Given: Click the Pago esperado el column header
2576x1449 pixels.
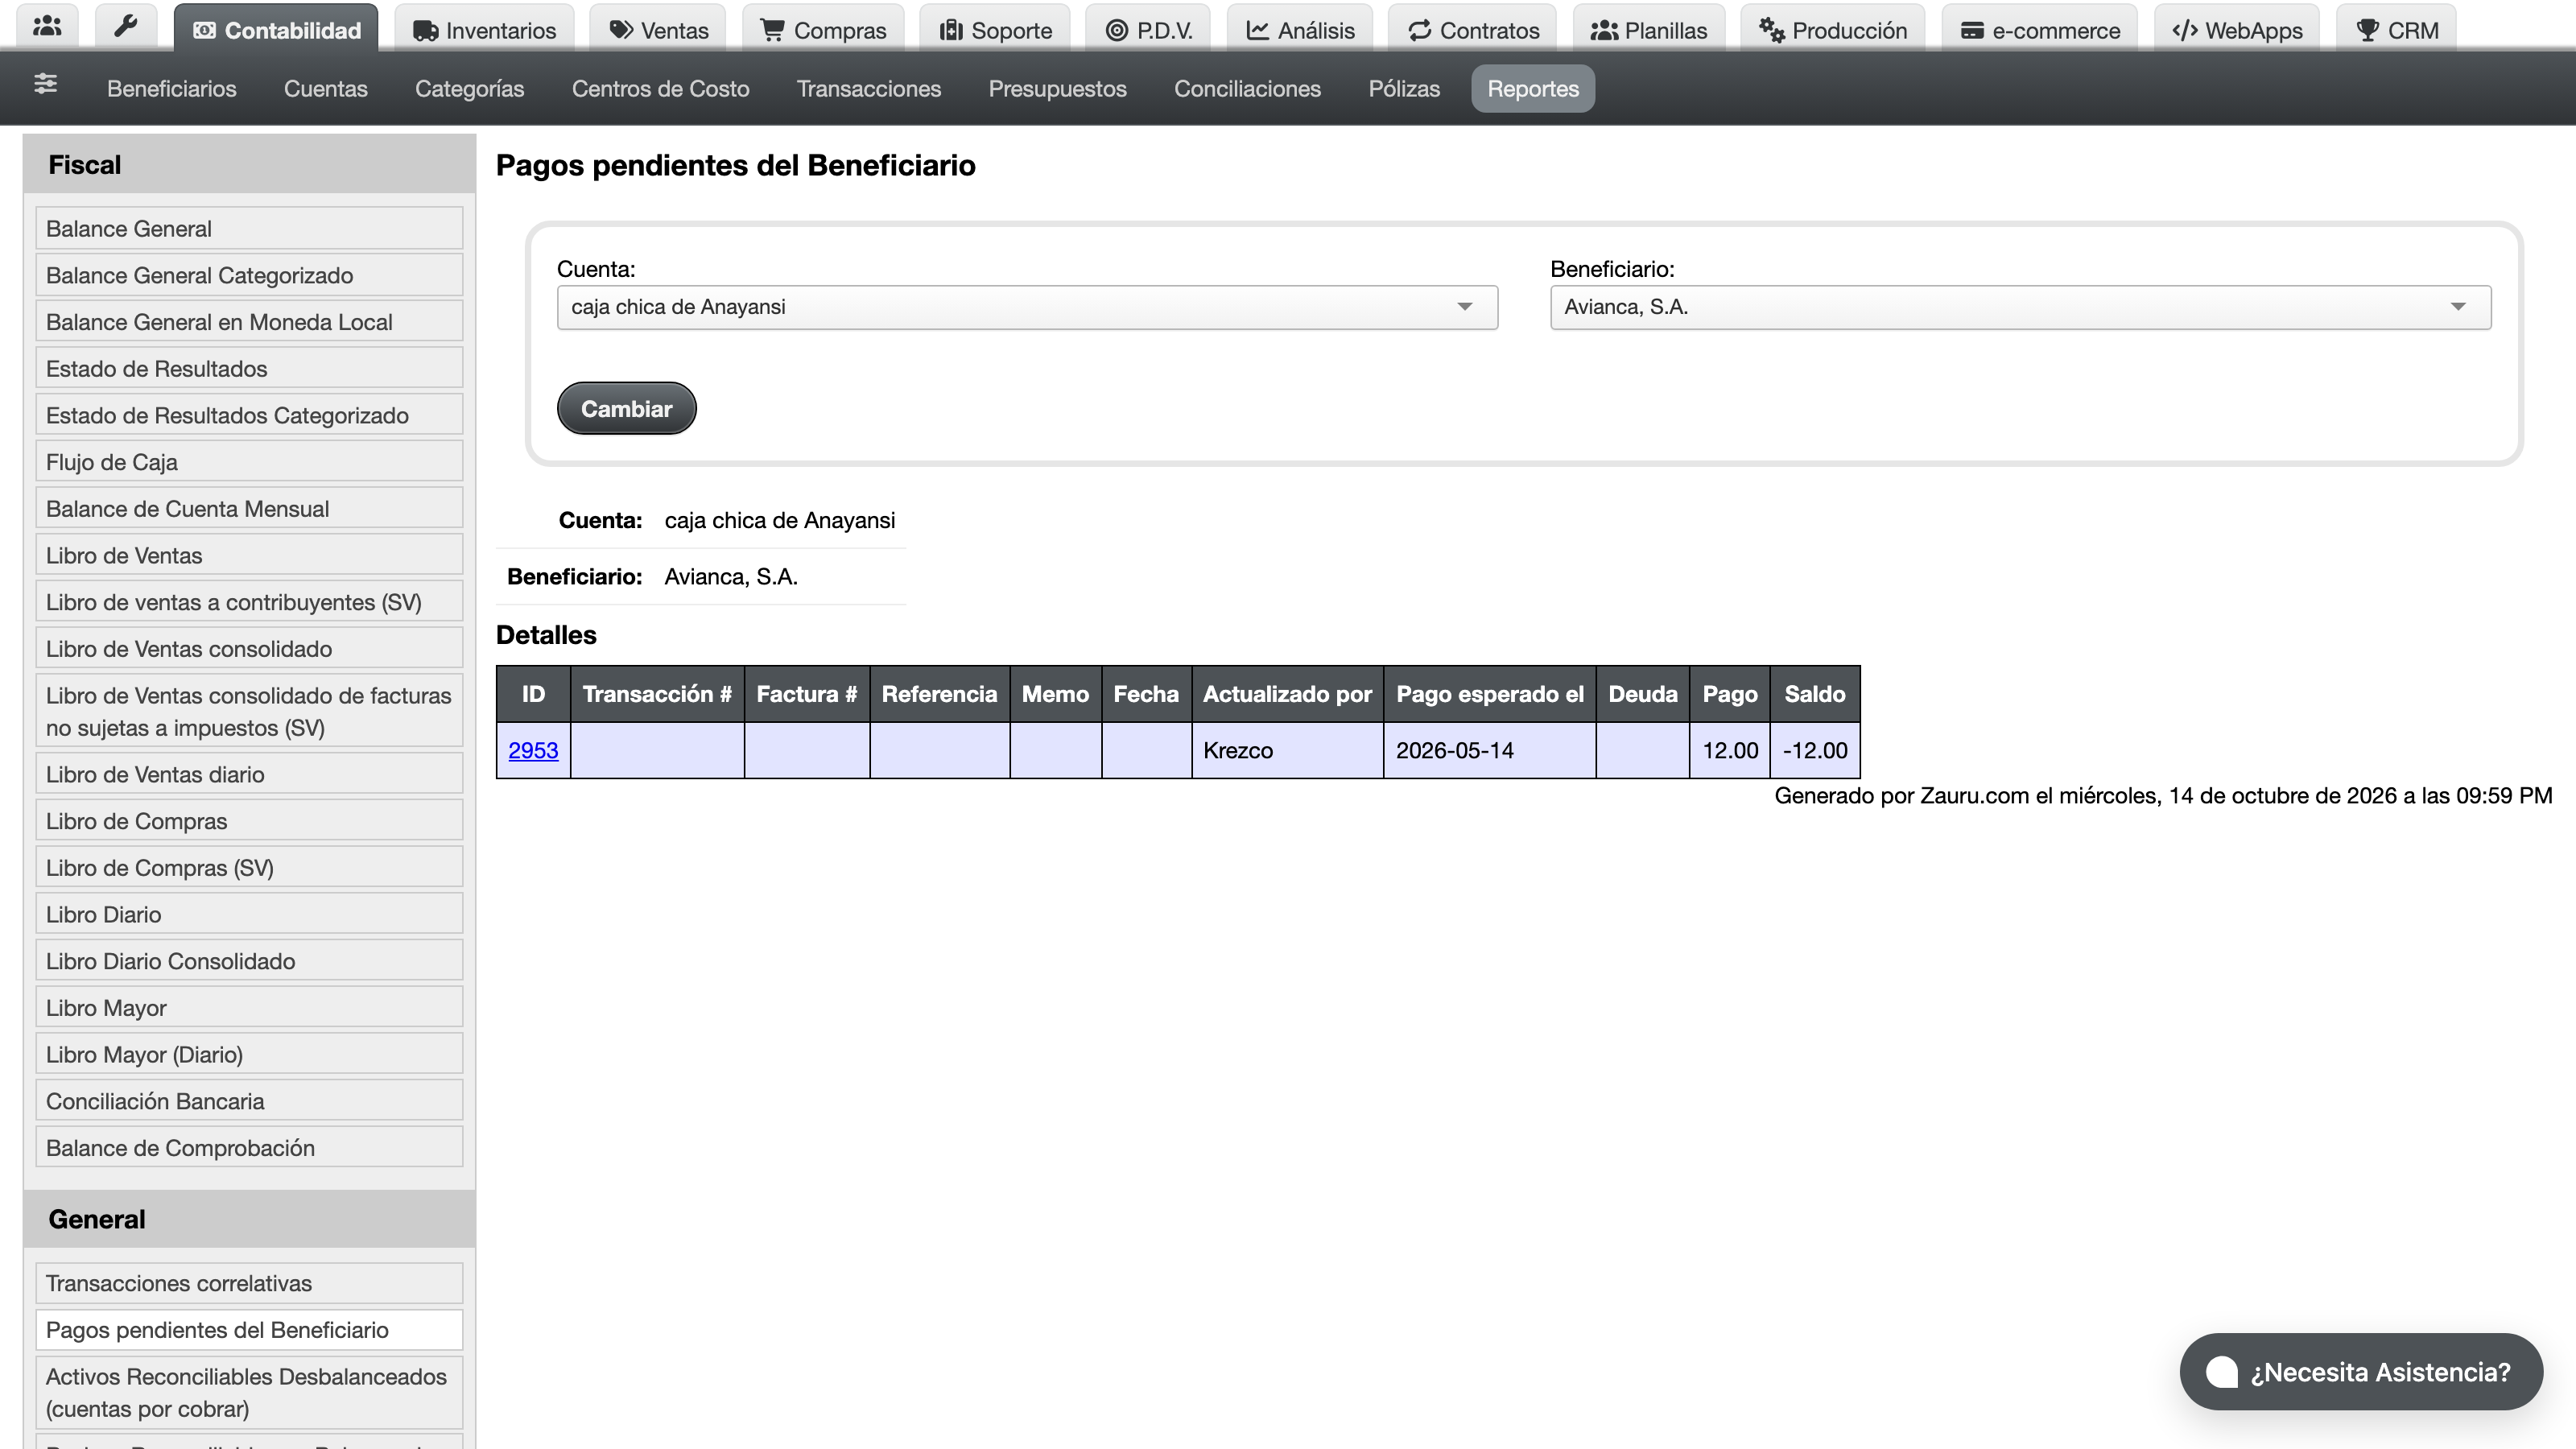Looking at the screenshot, I should tap(1489, 694).
